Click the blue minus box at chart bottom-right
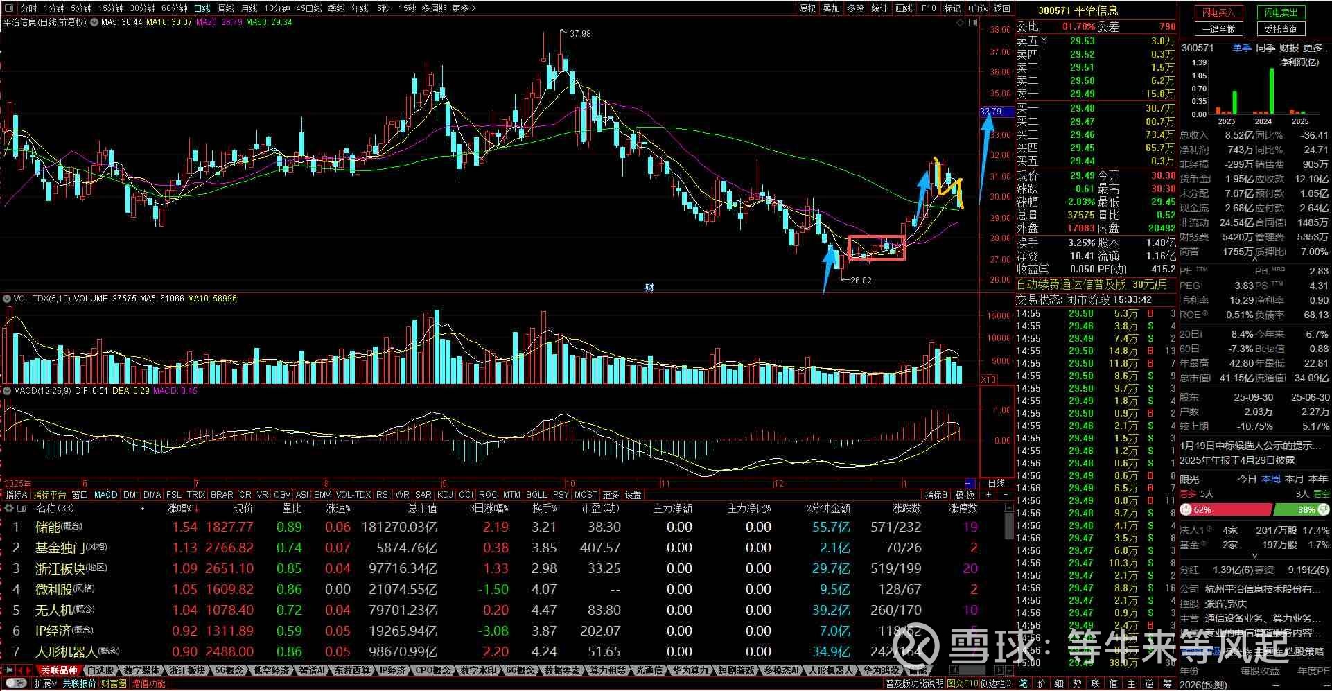The height and width of the screenshot is (691, 1332). tap(970, 483)
